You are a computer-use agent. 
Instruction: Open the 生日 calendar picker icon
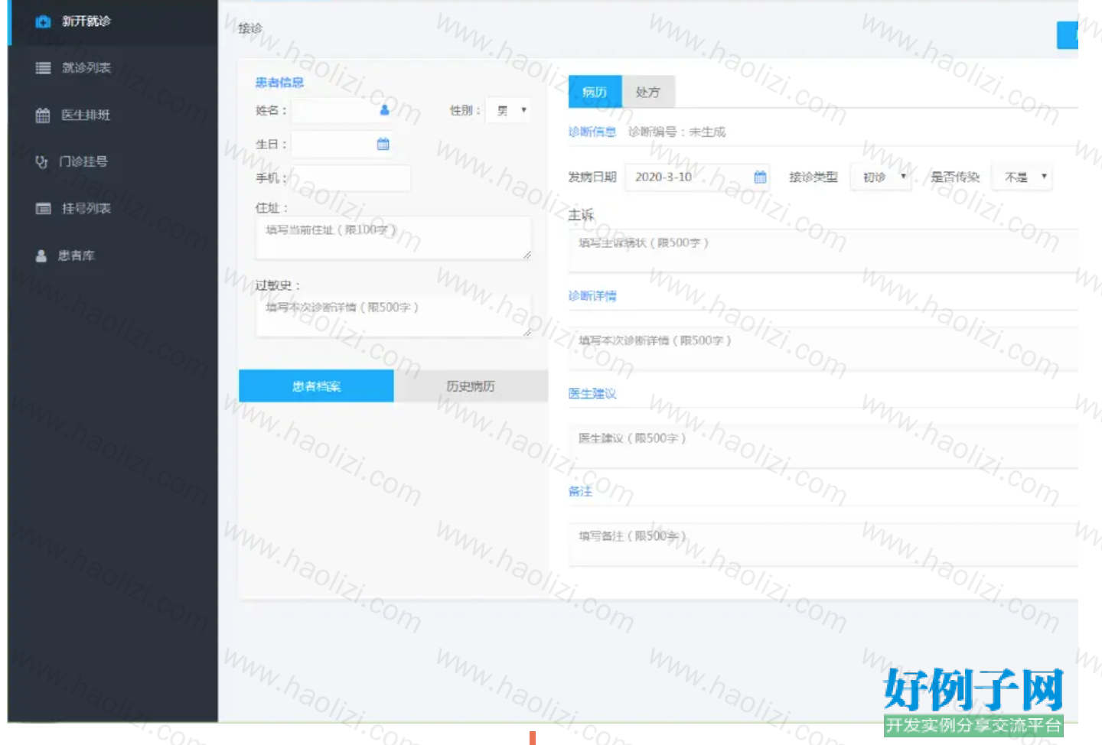coord(383,144)
